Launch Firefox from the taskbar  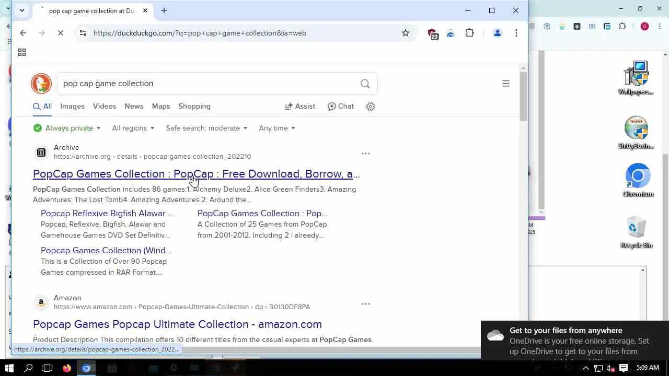66,368
